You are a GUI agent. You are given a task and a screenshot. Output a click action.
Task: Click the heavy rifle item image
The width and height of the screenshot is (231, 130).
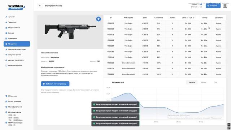70,32
